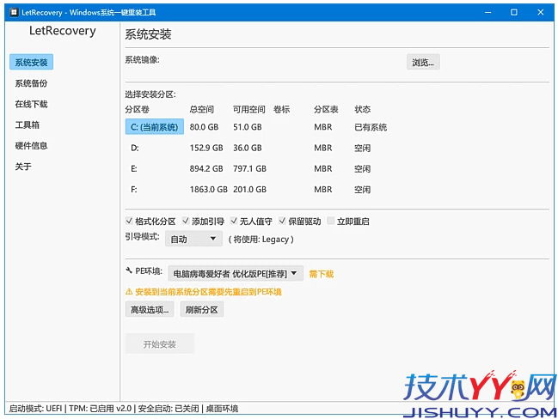Minimize the LetRecovery window
This screenshot has width=558, height=419.
coord(487,12)
